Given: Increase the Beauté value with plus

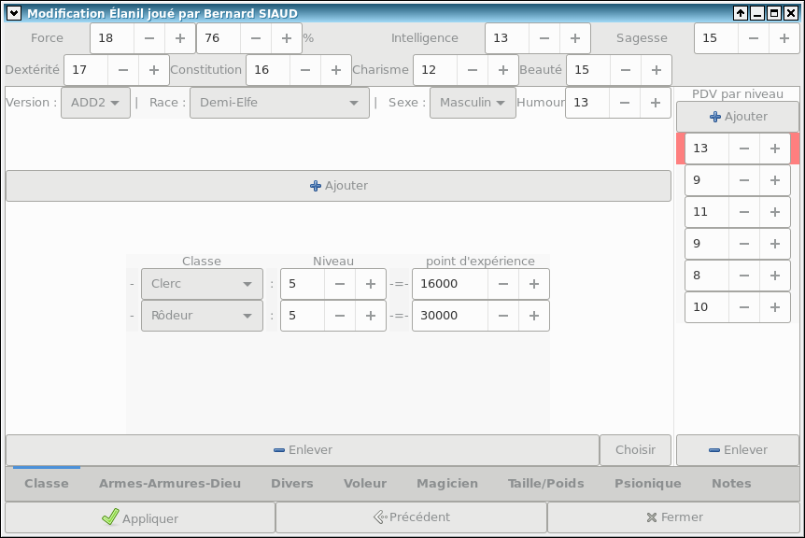Looking at the screenshot, I should [x=657, y=70].
